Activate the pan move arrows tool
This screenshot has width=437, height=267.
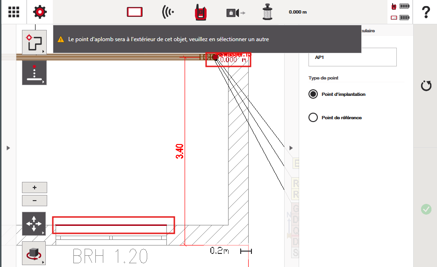coord(34,224)
